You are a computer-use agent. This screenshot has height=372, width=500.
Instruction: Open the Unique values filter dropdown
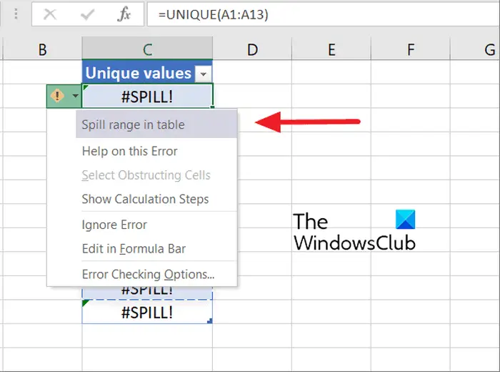[203, 74]
